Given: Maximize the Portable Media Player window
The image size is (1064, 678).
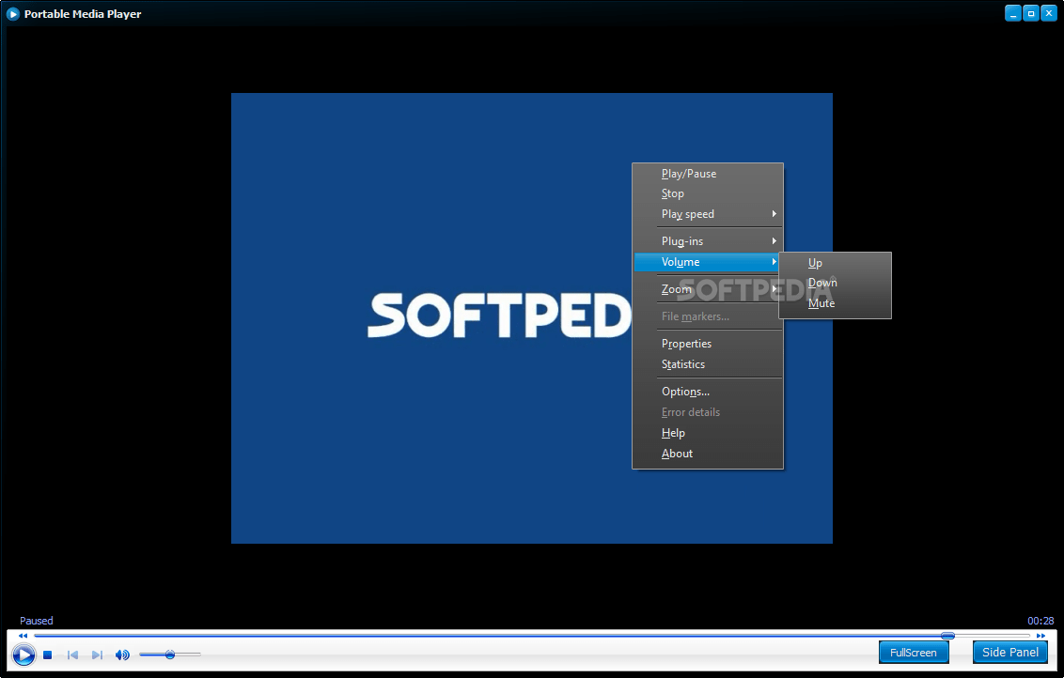Looking at the screenshot, I should pos(1031,13).
